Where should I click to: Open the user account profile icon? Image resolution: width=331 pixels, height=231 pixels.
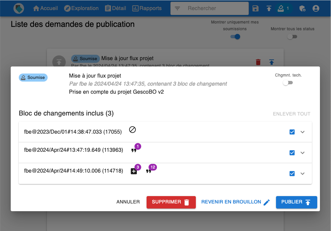pyautogui.click(x=316, y=8)
